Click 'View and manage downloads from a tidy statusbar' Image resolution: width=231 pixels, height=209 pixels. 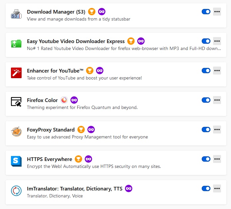point(79,19)
